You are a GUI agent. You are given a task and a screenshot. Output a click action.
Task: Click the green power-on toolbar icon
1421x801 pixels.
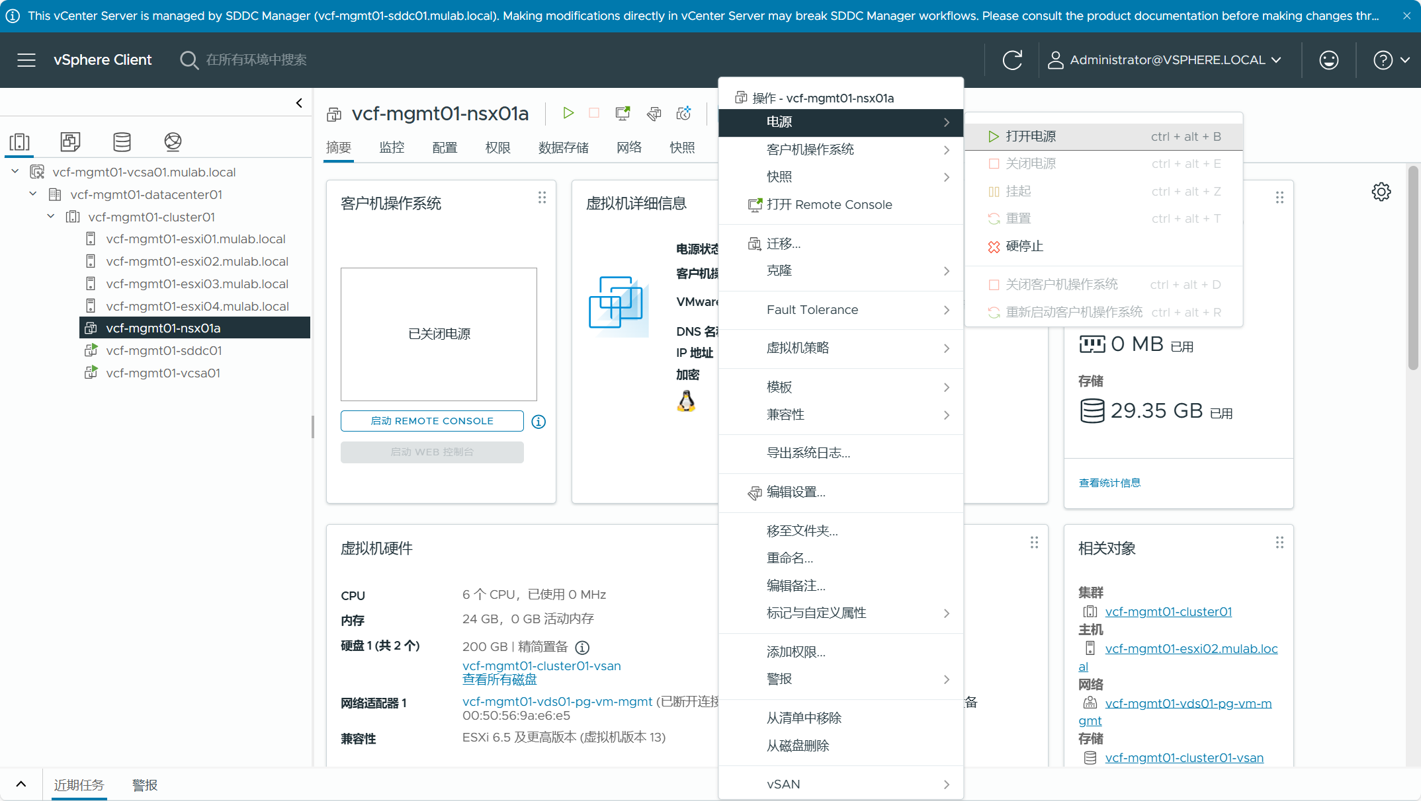[568, 114]
